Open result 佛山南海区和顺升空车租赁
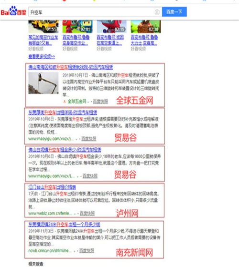Viewport: 239px width, 267px height. tap(71, 67)
